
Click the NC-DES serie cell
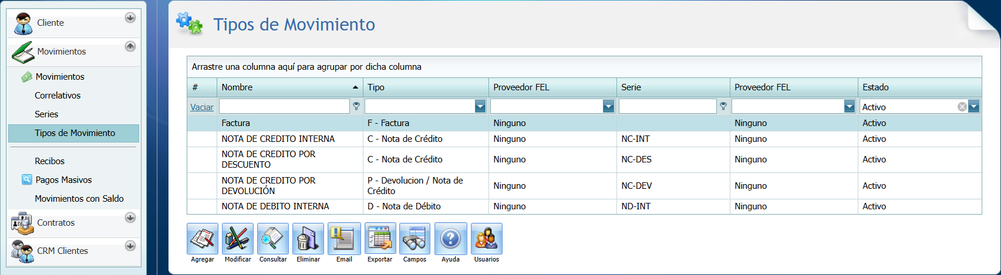coord(673,159)
